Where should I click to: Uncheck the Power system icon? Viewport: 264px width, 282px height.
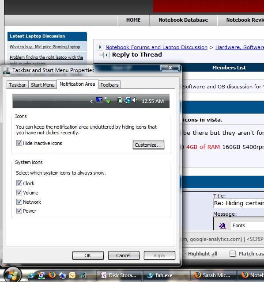(19, 211)
